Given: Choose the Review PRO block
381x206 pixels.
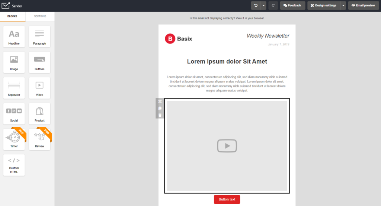Looking at the screenshot, I should 39,139.
